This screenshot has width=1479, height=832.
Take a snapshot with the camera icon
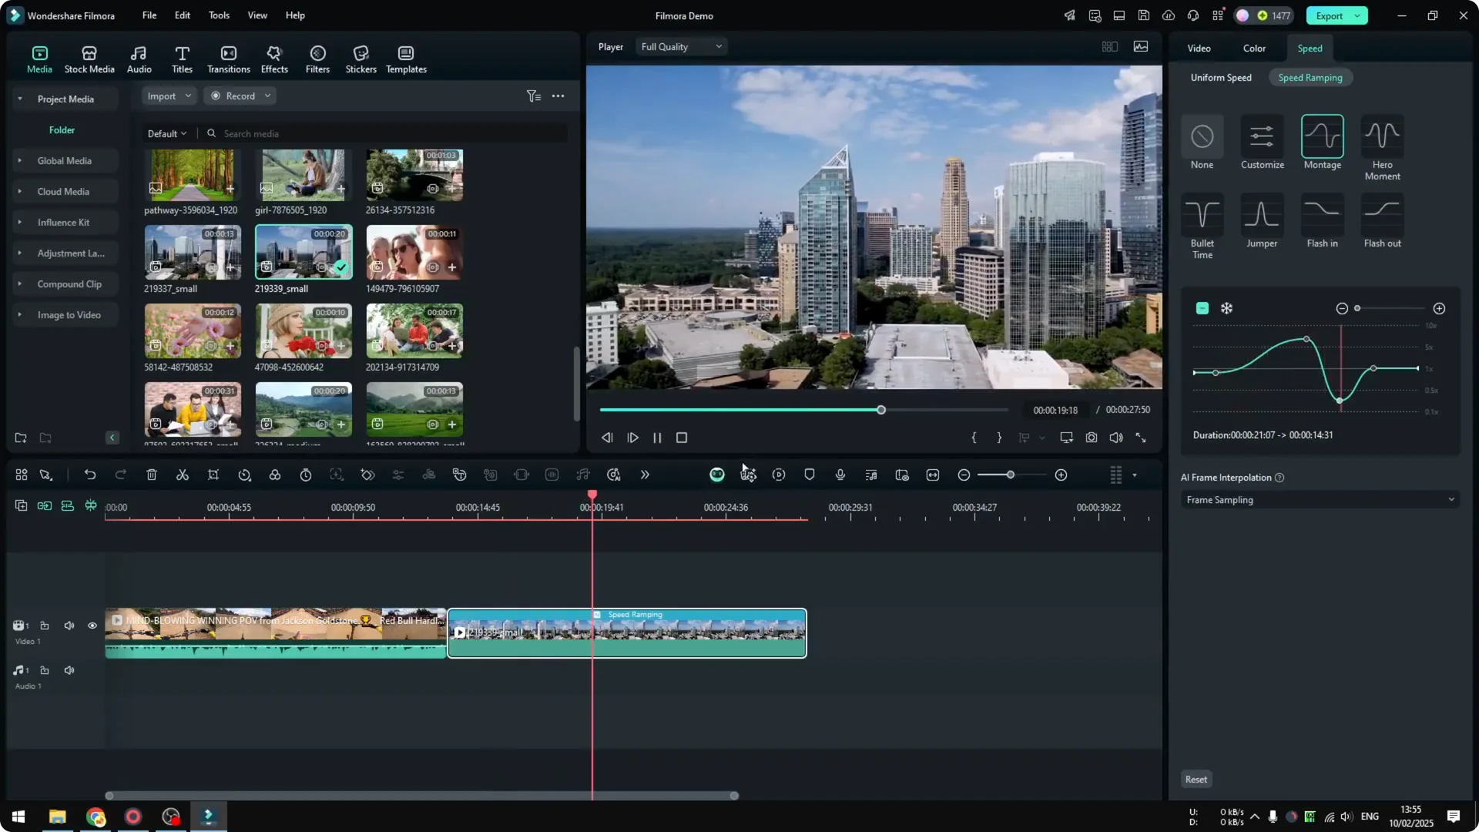pyautogui.click(x=1092, y=438)
